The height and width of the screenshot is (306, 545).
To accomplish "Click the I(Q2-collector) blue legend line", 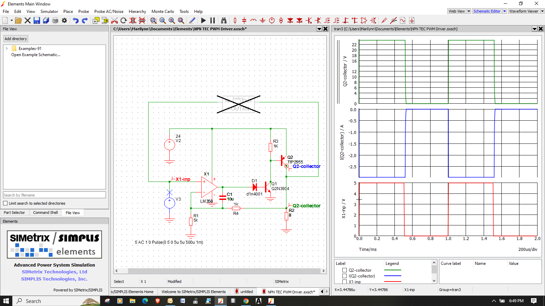I will pos(392,276).
